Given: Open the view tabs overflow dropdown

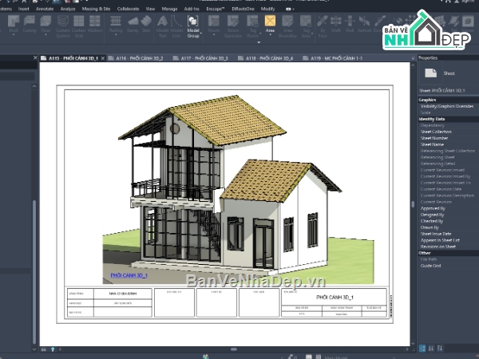Looking at the screenshot, I should coord(413,58).
